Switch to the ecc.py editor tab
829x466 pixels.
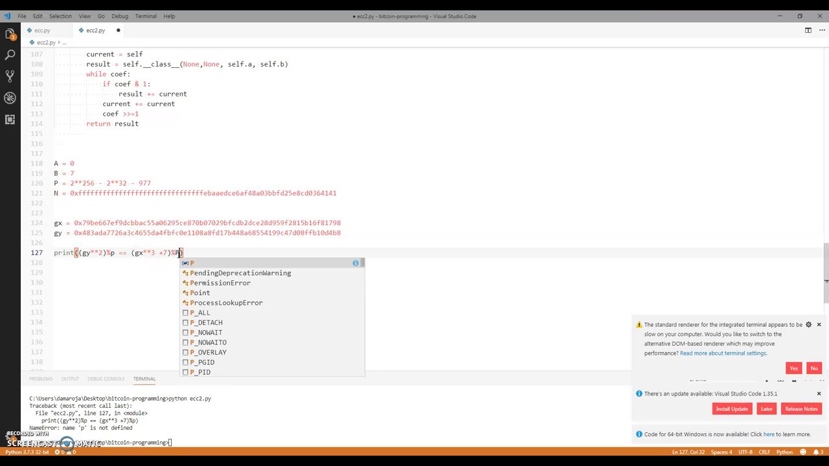pyautogui.click(x=42, y=30)
